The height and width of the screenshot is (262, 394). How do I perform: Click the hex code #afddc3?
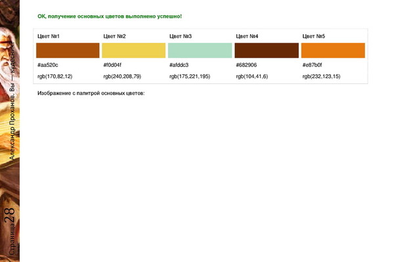click(x=179, y=65)
